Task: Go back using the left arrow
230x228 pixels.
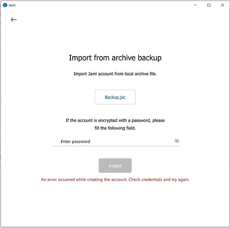Action: point(14,20)
